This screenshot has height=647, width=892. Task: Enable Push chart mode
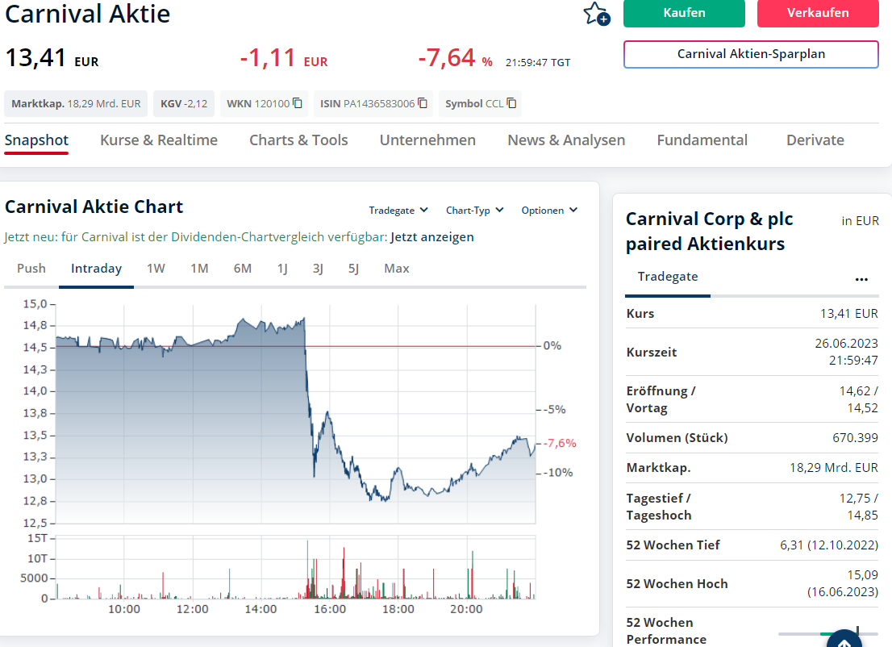31,269
